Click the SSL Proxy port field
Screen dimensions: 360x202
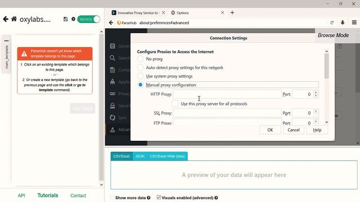303,113
